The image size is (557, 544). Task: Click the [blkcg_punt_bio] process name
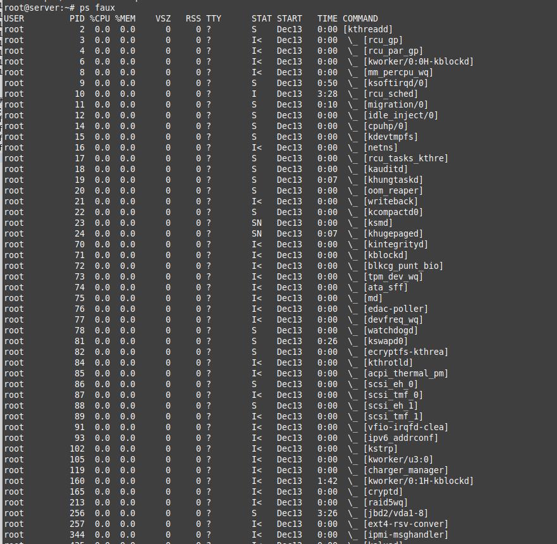pyautogui.click(x=403, y=266)
